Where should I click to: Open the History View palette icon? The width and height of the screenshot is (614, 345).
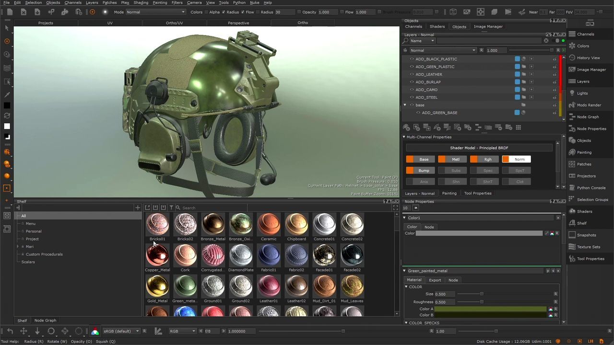tap(572, 57)
